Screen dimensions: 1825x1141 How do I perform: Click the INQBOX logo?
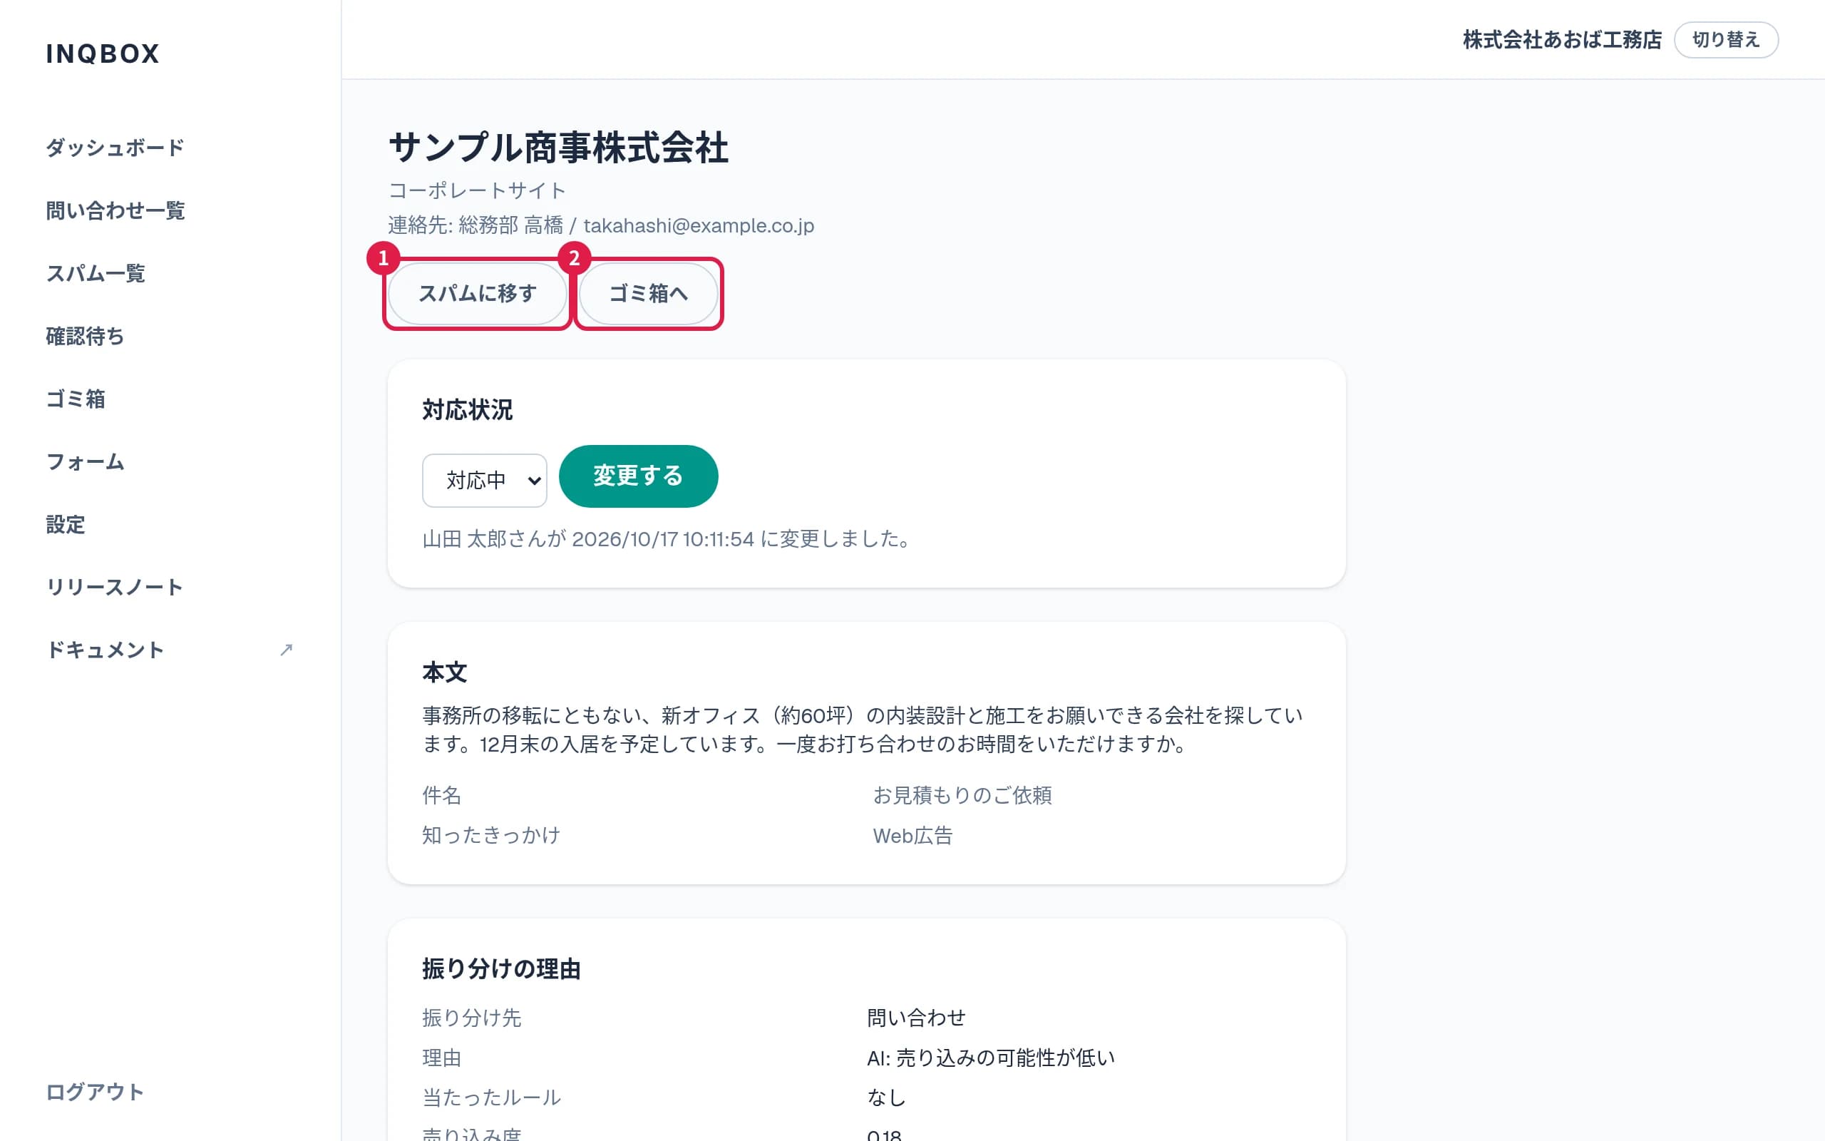click(x=103, y=53)
